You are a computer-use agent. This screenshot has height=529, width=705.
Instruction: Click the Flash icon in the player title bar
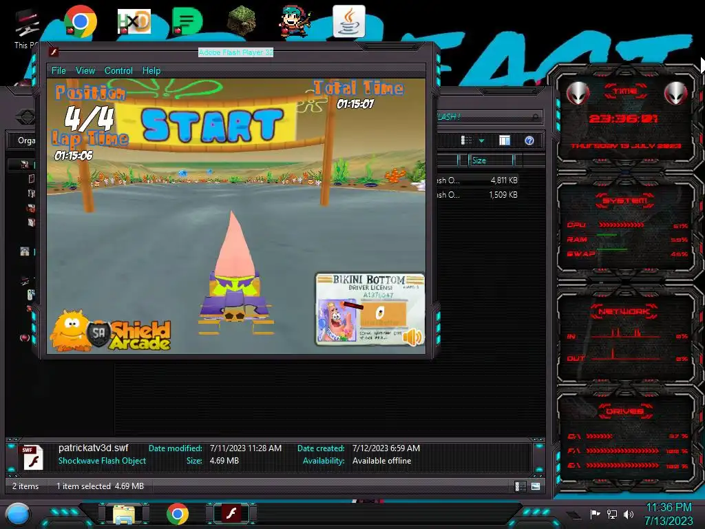tap(54, 52)
